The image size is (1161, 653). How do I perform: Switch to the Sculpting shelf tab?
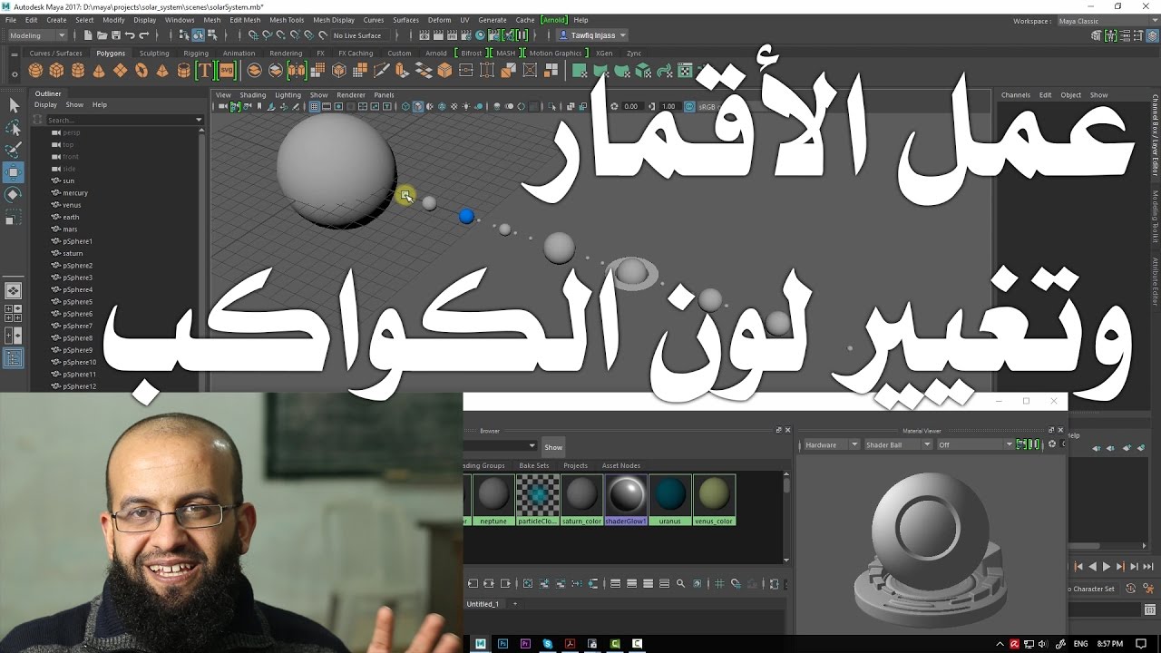coord(154,54)
